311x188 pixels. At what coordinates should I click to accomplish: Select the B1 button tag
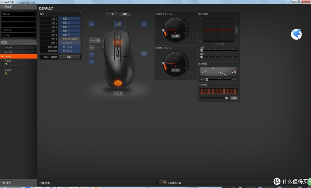pos(92,24)
